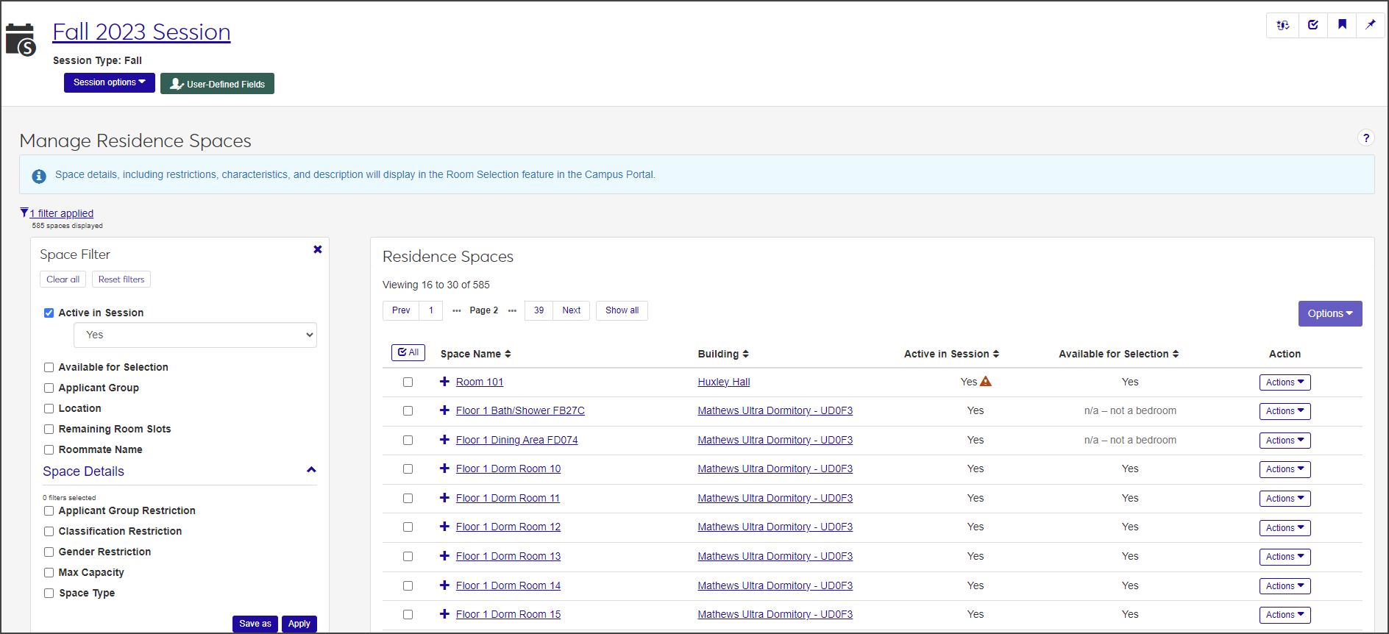Viewport: 1389px width, 634px height.
Task: Click the bookmark icon in top toolbar
Action: (x=1342, y=25)
